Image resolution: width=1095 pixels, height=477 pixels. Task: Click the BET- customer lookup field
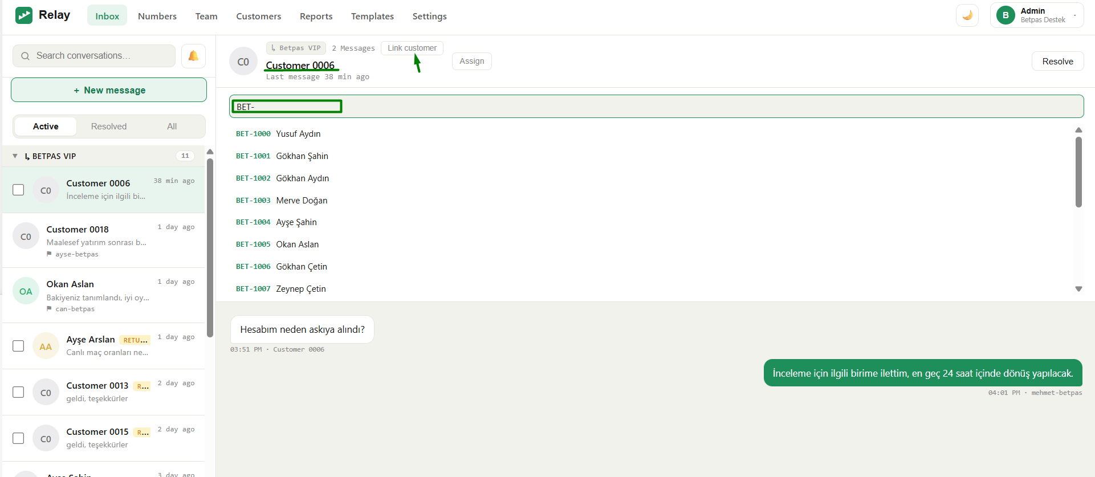click(x=657, y=107)
